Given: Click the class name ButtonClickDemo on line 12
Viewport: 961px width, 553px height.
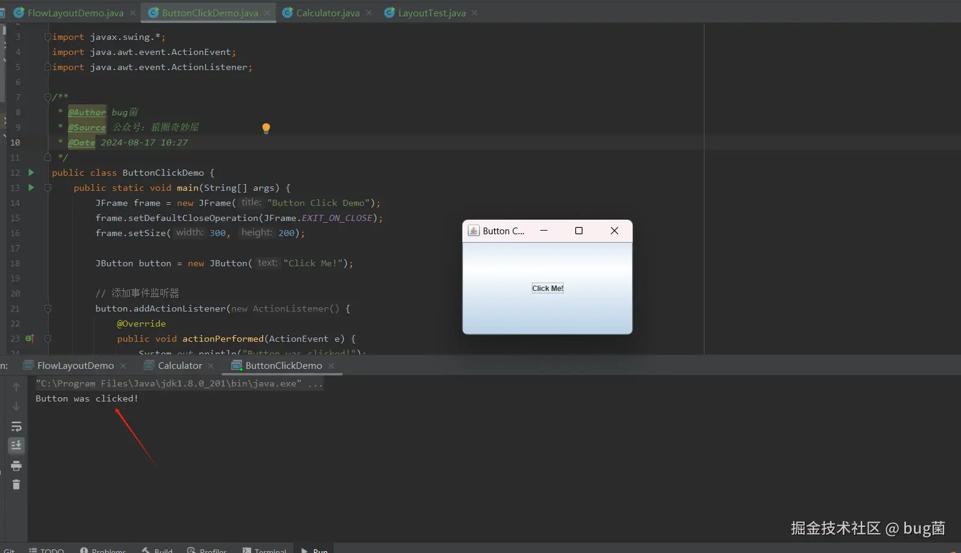Looking at the screenshot, I should [x=163, y=173].
